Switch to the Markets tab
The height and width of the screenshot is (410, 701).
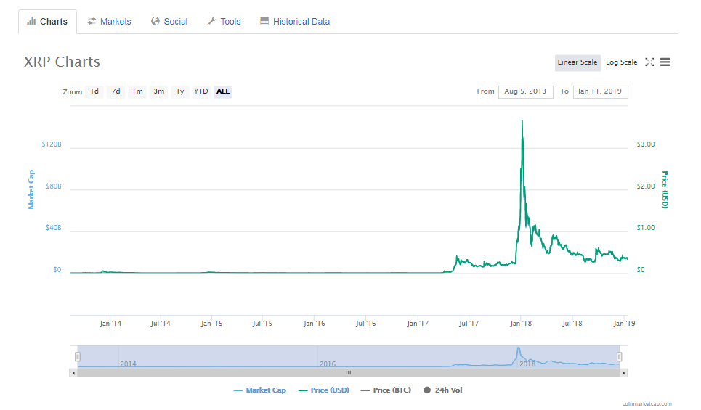(110, 22)
